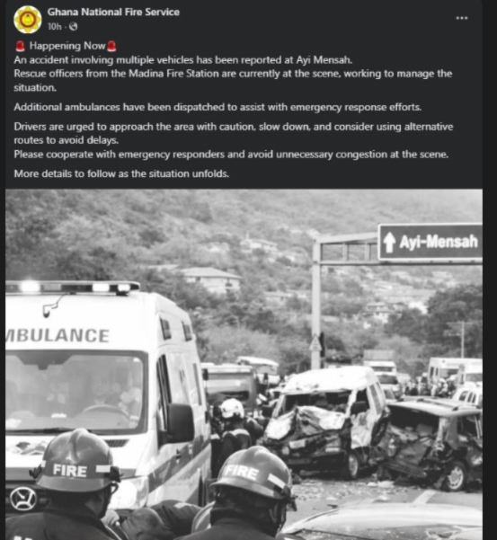Click the Additional ambulances have been dispatched paragraph
The height and width of the screenshot is (540, 497).
(x=217, y=107)
